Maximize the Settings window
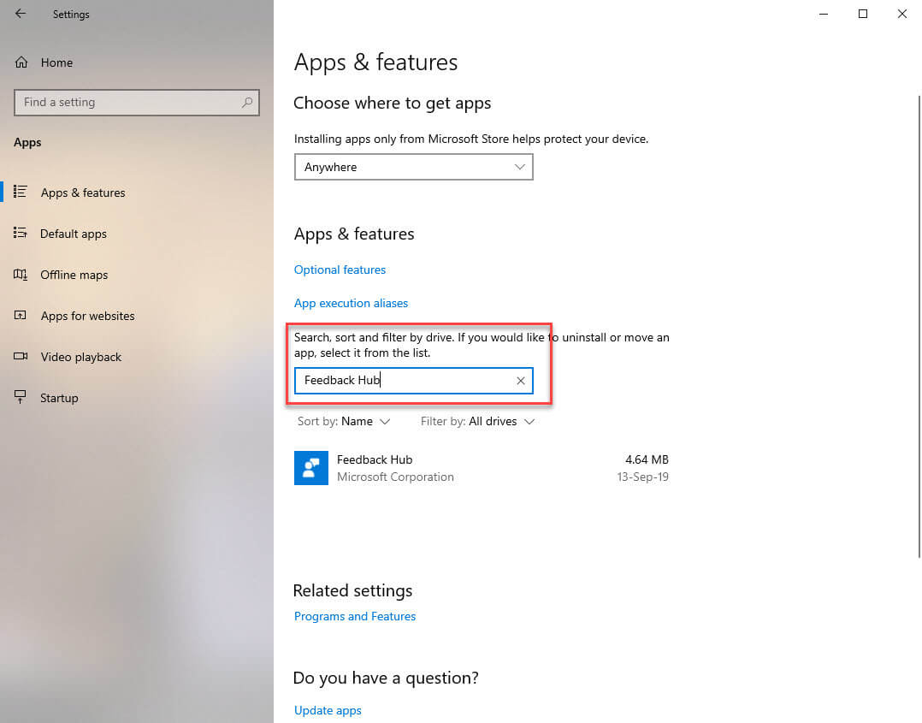 (863, 14)
